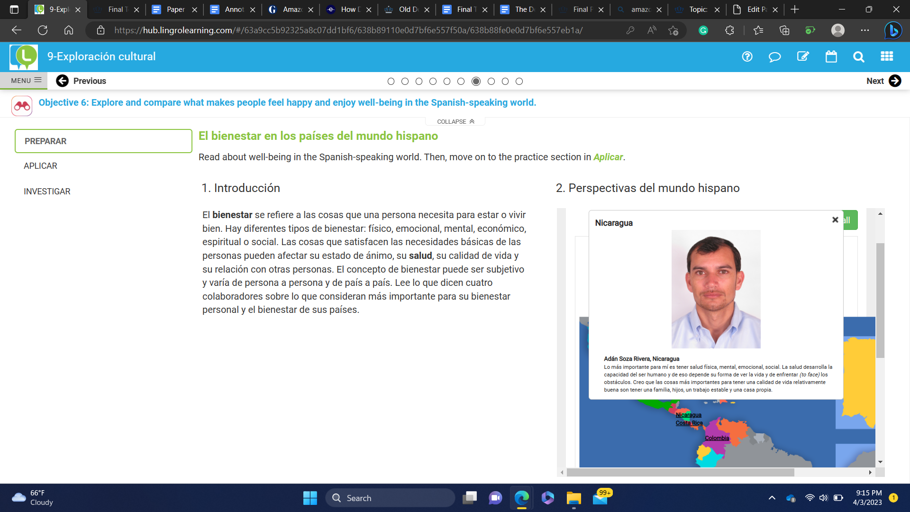
Task: Click the Lingro Learning logo
Action: [x=24, y=57]
